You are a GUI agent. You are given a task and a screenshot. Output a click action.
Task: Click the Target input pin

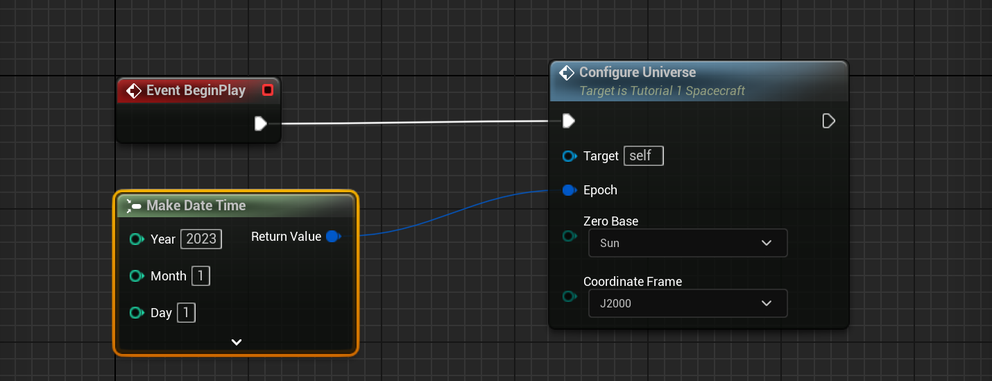(x=570, y=156)
